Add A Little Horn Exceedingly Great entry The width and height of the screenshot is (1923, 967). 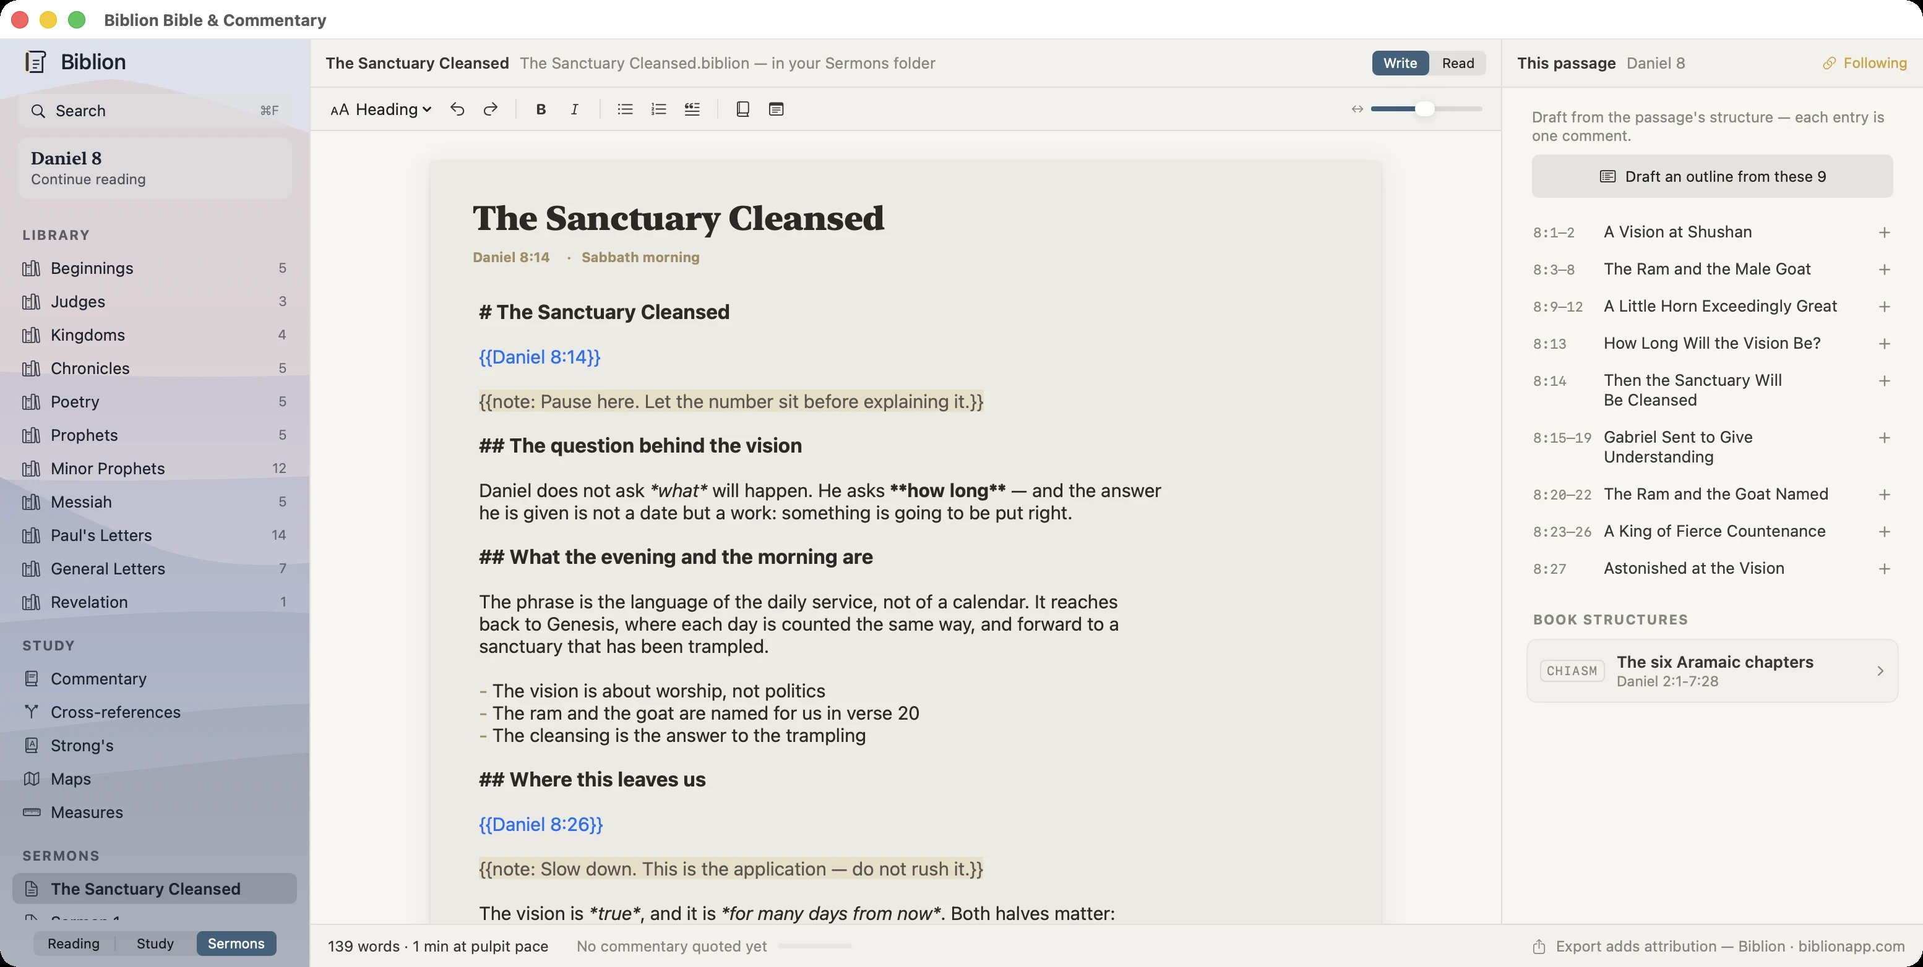click(x=1884, y=307)
